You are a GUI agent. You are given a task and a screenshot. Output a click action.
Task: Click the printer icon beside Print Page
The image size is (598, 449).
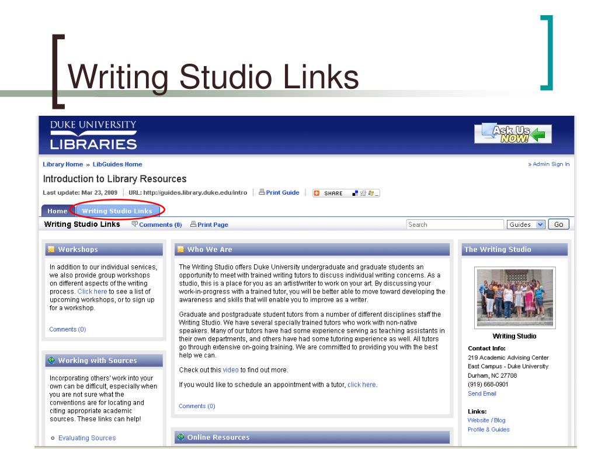[x=193, y=224]
